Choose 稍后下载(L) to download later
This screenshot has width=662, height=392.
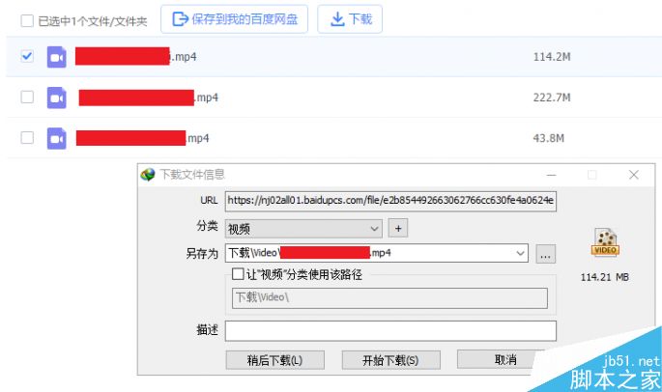tap(274, 360)
